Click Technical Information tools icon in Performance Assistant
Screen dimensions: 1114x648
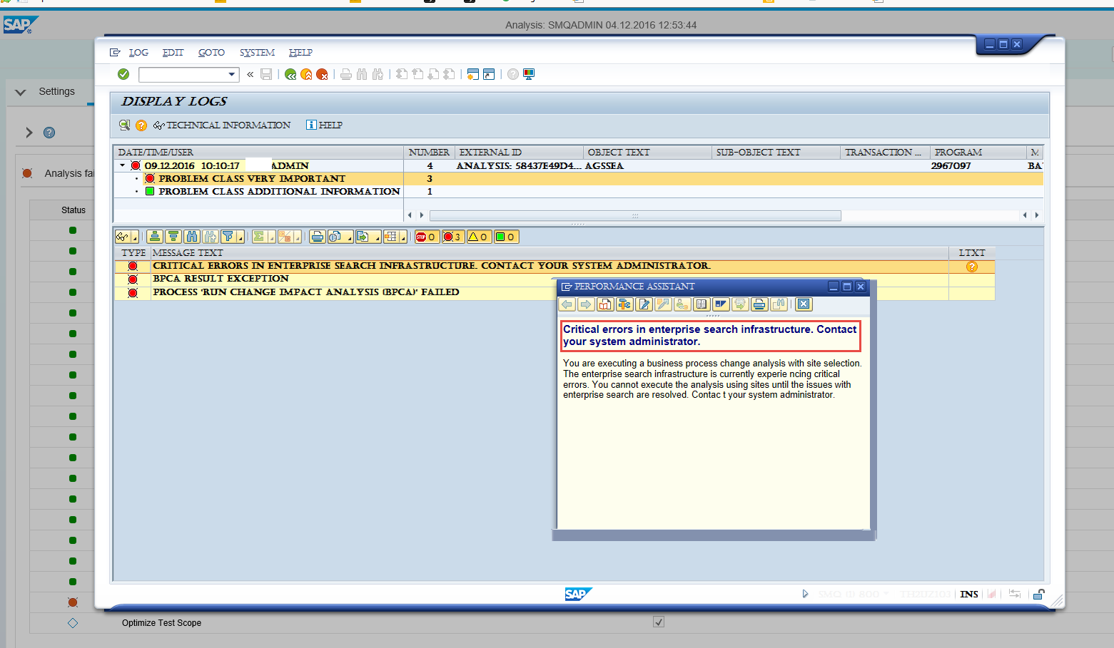[x=624, y=304]
